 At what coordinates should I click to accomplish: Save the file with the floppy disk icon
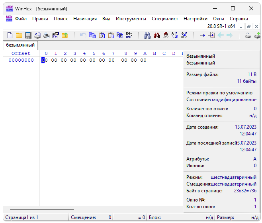pos(28,35)
